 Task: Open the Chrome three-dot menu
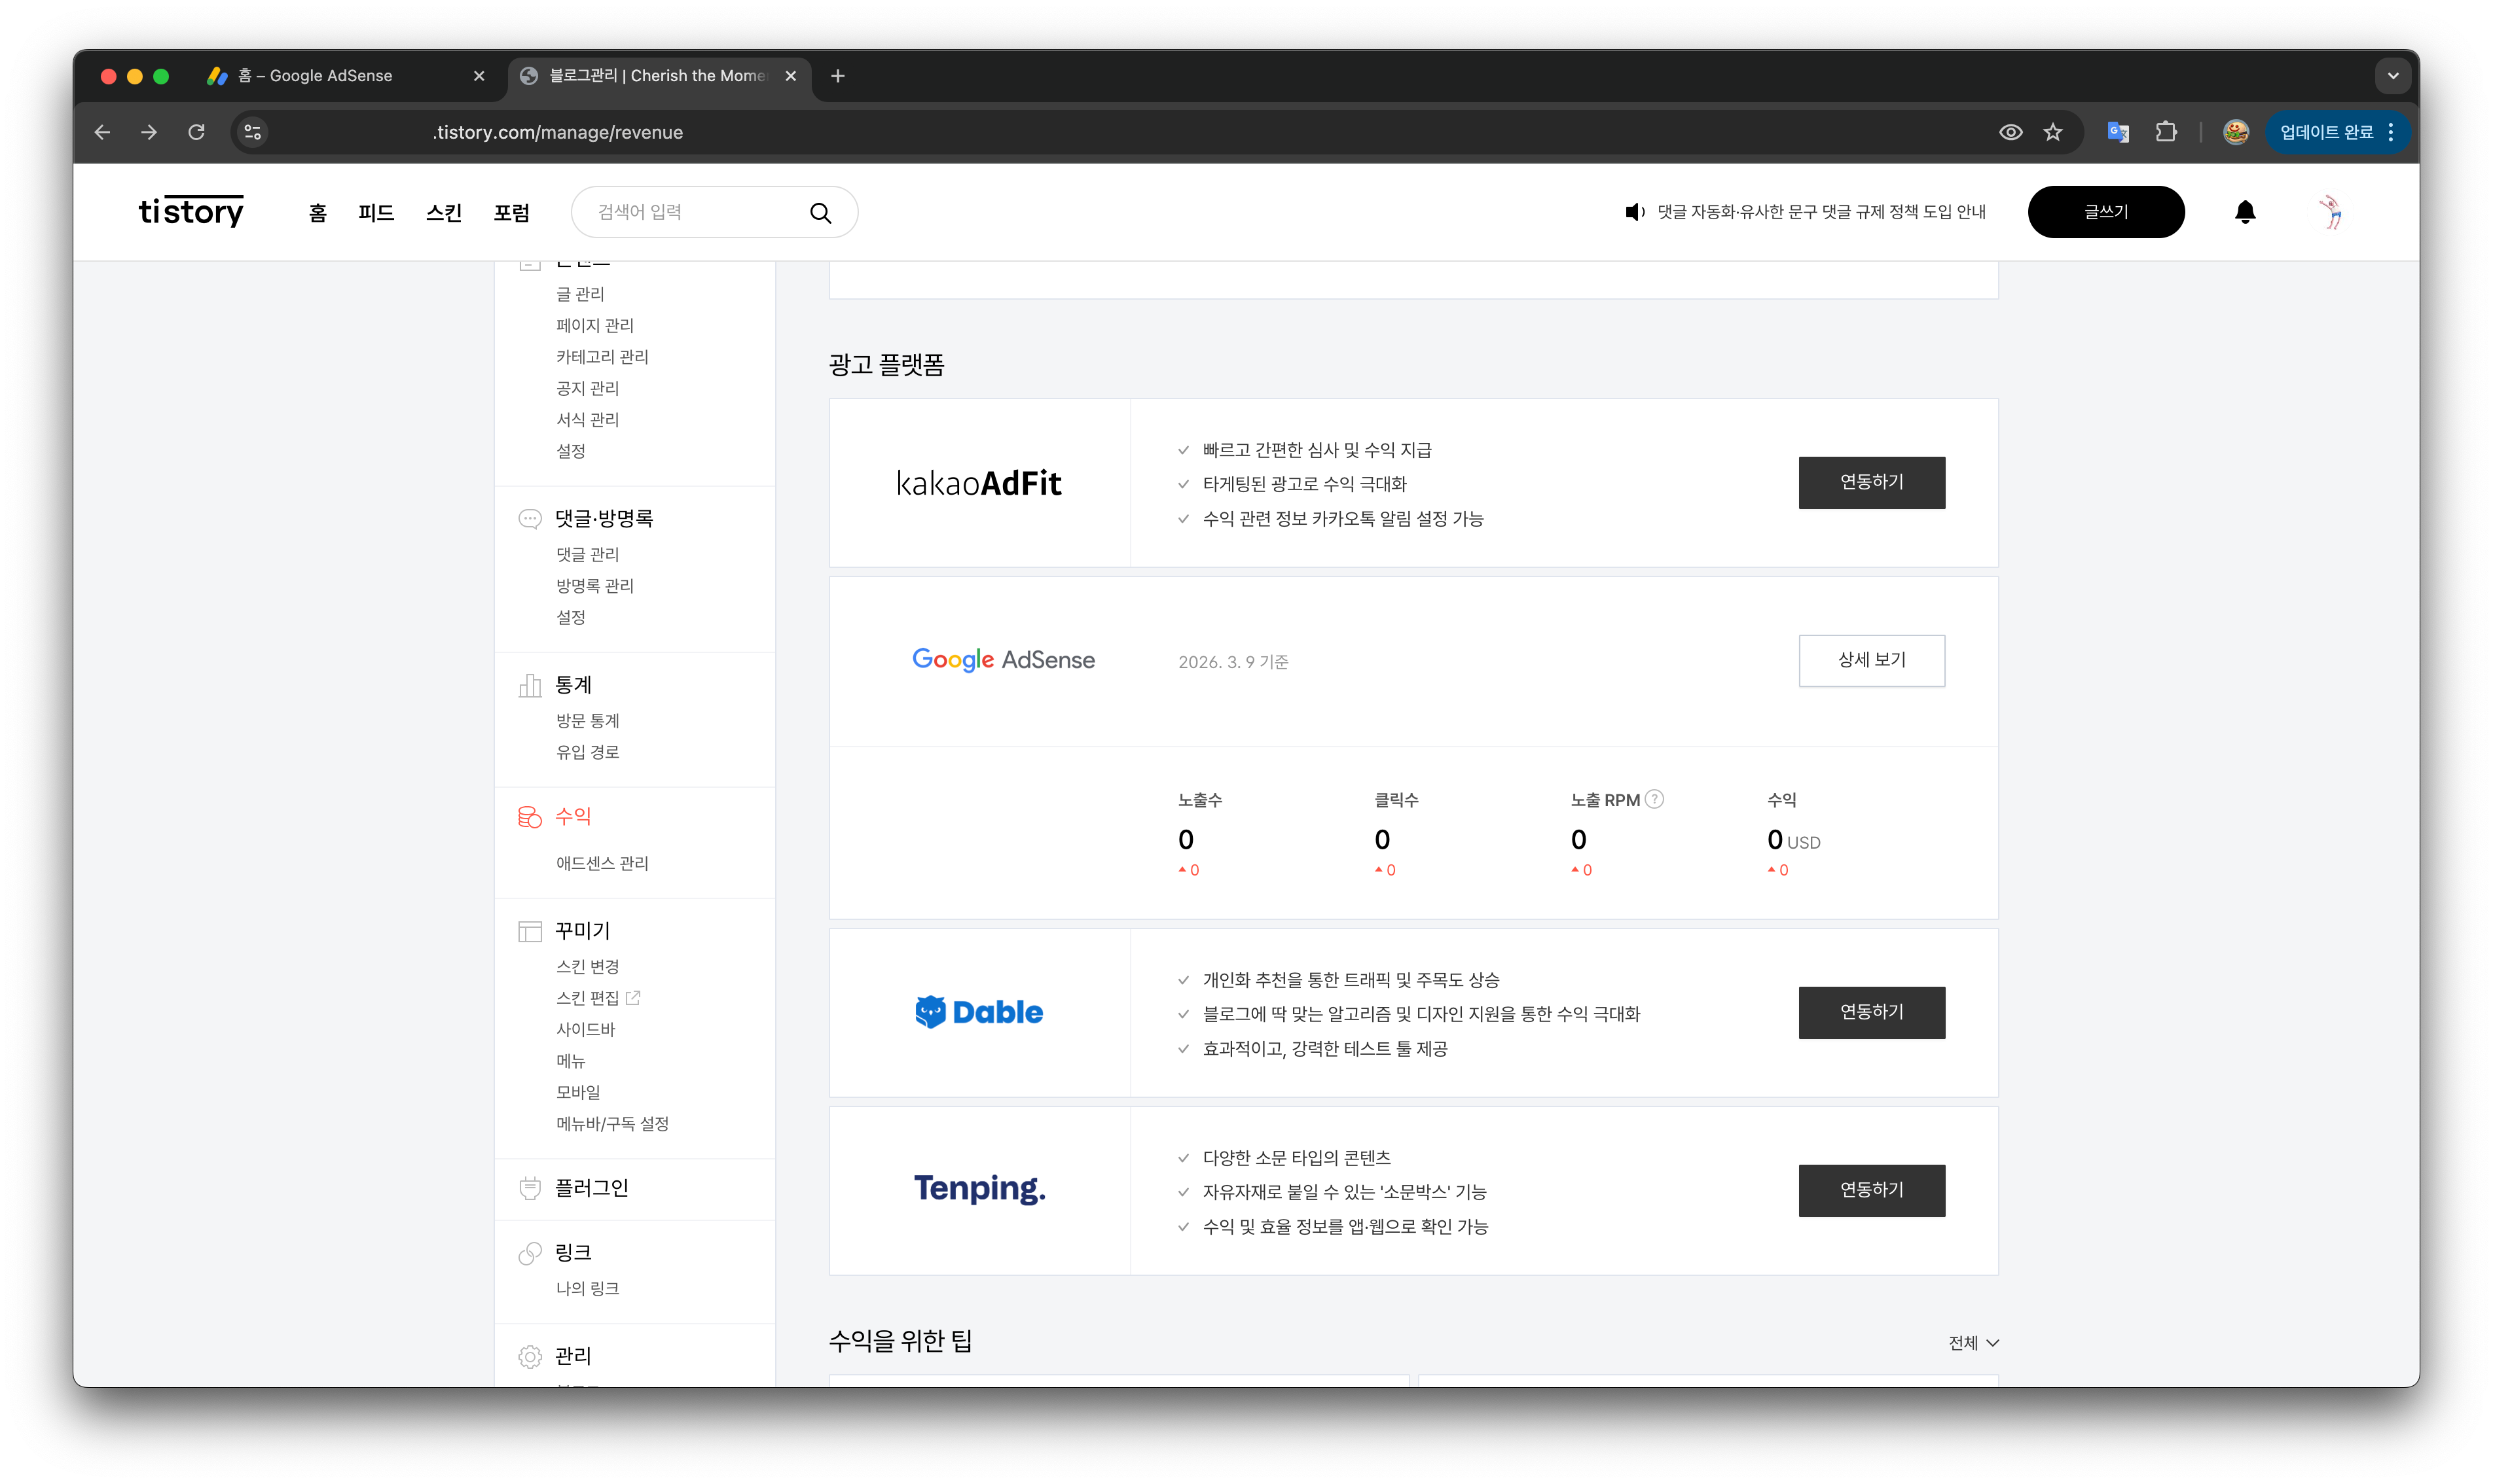click(2392, 132)
